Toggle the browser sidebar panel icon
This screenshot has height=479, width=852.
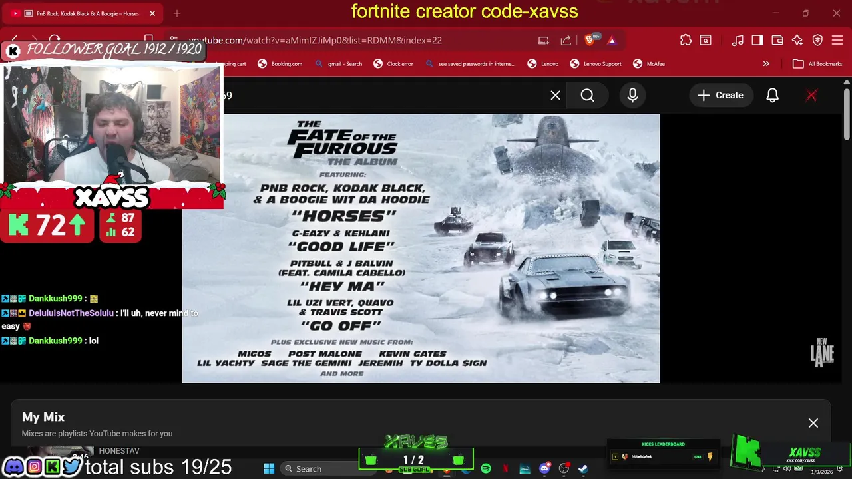click(757, 40)
